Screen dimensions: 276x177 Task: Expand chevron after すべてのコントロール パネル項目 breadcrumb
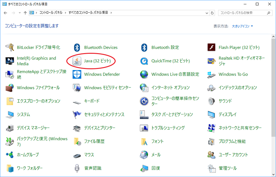click(111, 13)
